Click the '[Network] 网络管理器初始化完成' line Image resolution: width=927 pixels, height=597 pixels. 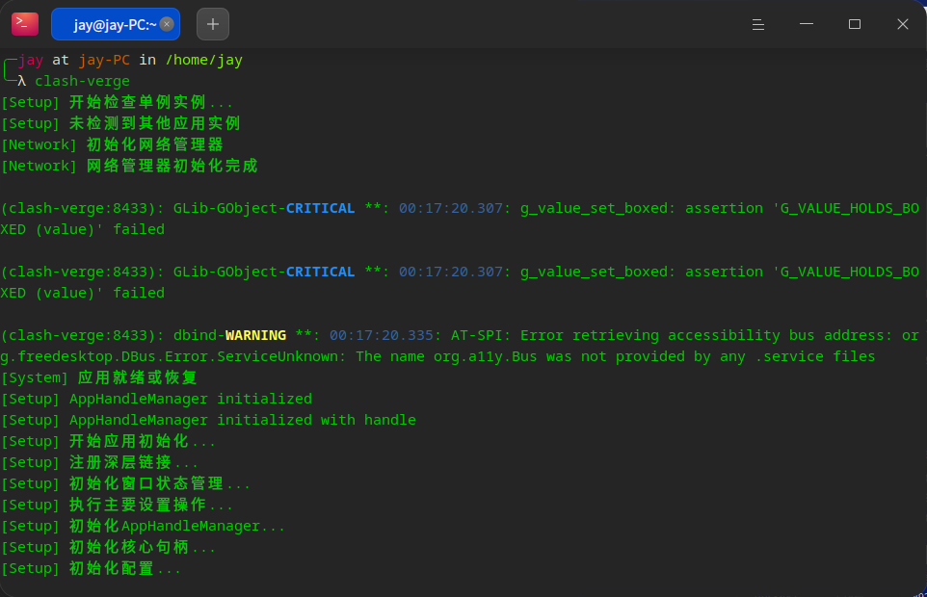tap(129, 166)
